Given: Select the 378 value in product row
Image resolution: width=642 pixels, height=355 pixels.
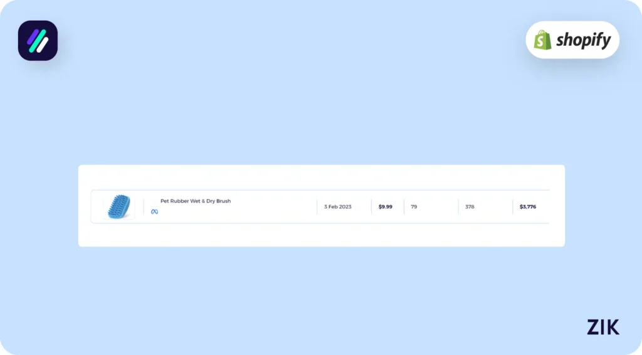Looking at the screenshot, I should pyautogui.click(x=470, y=206).
